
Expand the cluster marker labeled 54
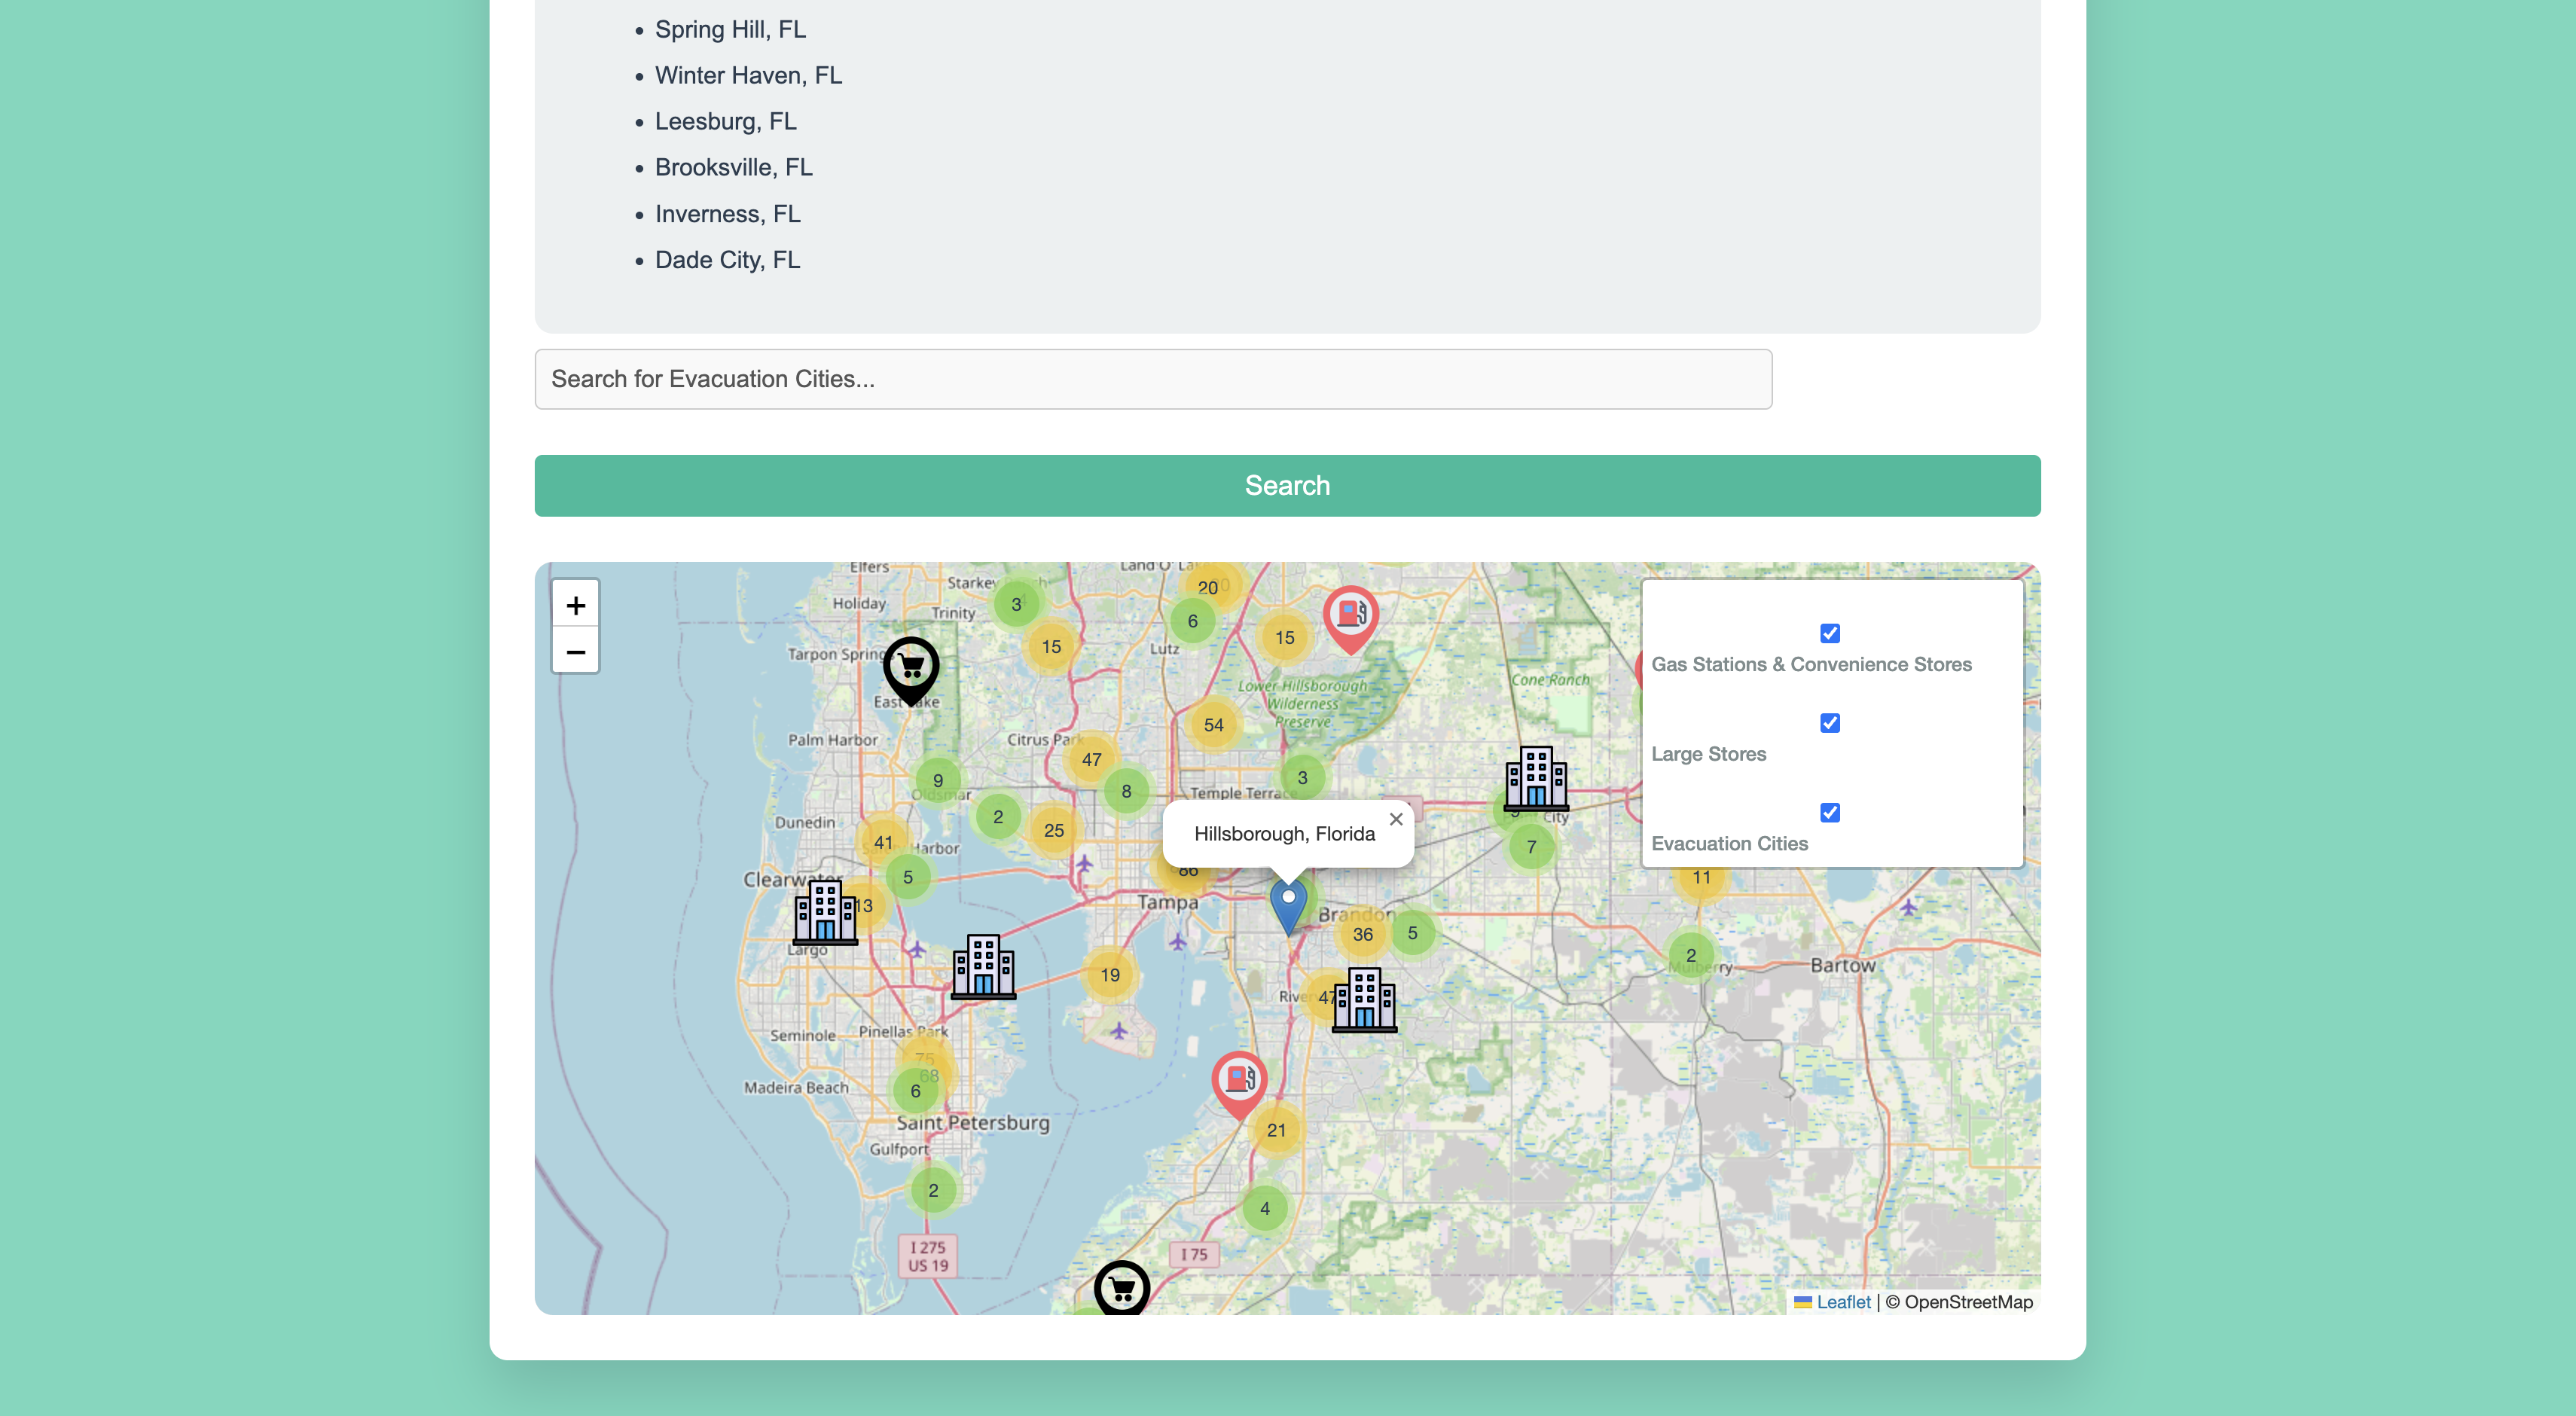pos(1213,725)
